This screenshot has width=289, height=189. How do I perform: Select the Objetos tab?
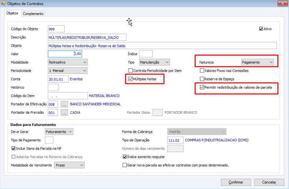[12, 13]
